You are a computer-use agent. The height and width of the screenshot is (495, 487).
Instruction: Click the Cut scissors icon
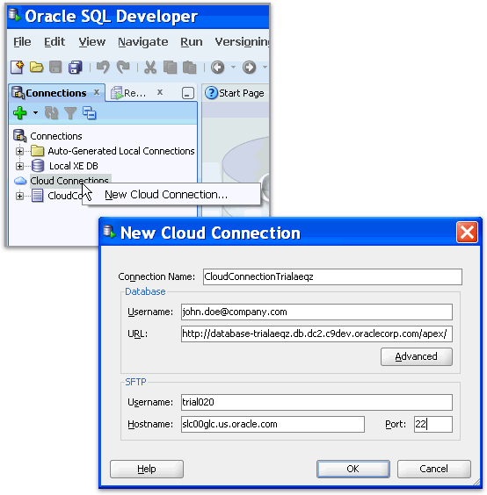pos(150,68)
